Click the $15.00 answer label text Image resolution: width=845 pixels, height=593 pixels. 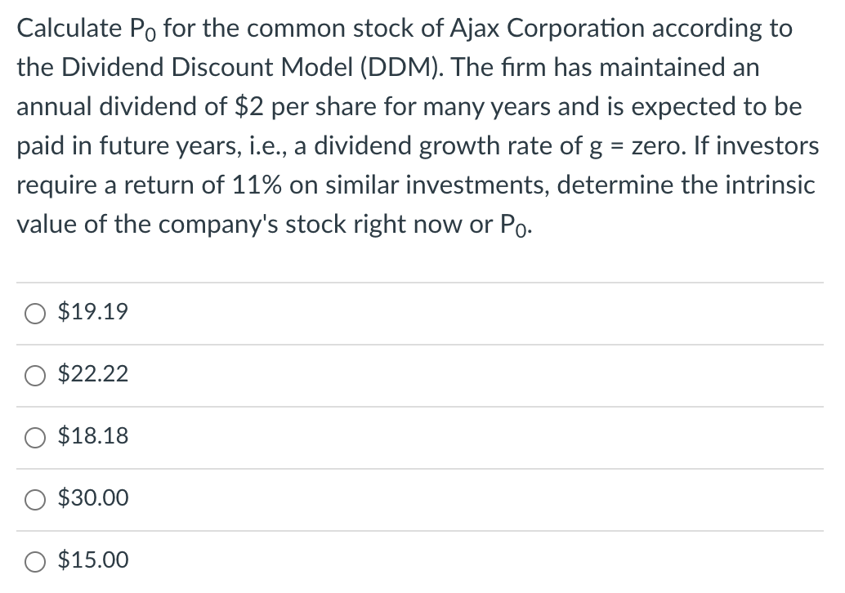[x=93, y=560]
